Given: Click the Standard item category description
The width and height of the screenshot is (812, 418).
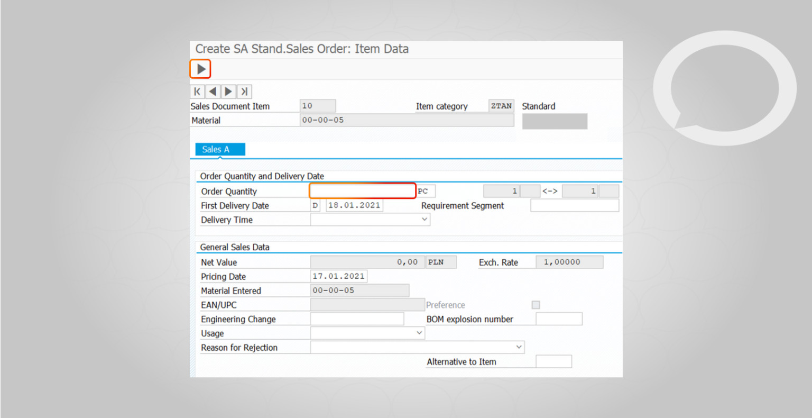Looking at the screenshot, I should click(x=539, y=106).
